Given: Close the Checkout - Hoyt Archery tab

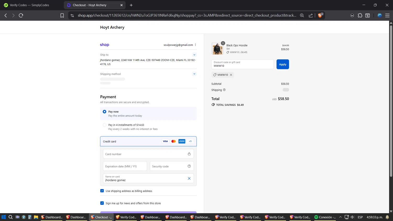Looking at the screenshot, I should (122, 5).
